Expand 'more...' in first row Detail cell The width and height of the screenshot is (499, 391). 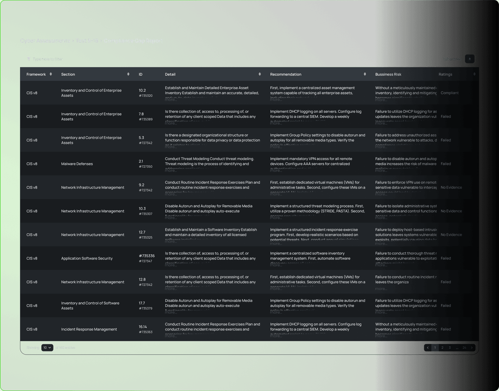pyautogui.click(x=170, y=100)
